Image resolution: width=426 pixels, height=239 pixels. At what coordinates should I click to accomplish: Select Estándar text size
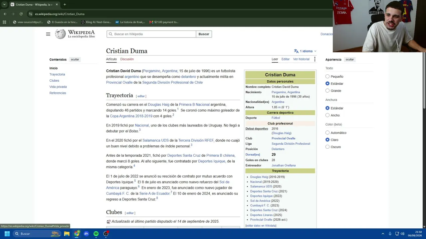pyautogui.click(x=327, y=84)
